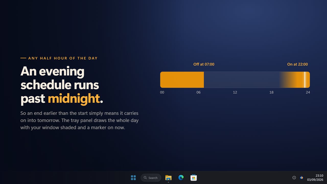Open the blue-orange half-circle tray app icon
This screenshot has height=184, width=327.
301,178
